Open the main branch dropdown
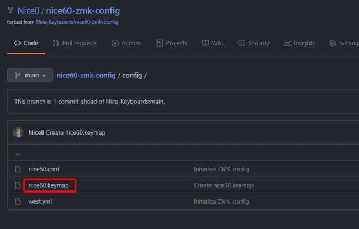 click(30, 75)
